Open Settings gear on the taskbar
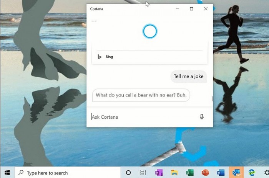The height and width of the screenshot is (178, 269). coord(266,173)
